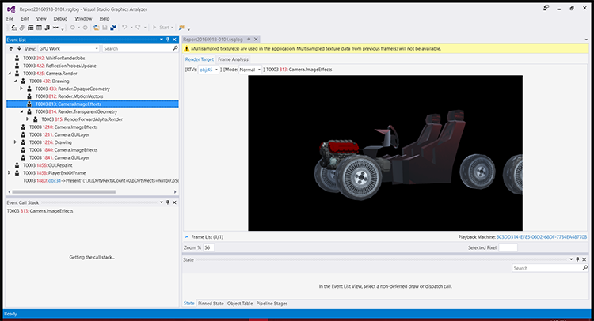Expand the 815: RenderForwardAlpha.Render node

pyautogui.click(x=28, y=119)
